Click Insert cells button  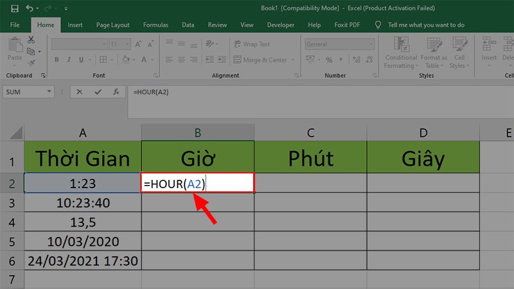click(489, 52)
